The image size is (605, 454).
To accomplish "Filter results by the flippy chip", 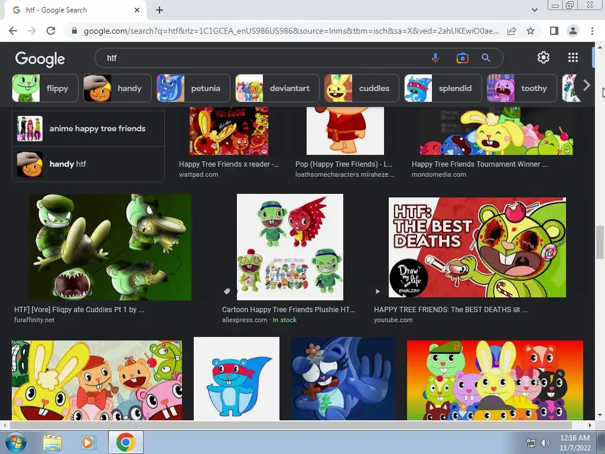I will click(45, 88).
